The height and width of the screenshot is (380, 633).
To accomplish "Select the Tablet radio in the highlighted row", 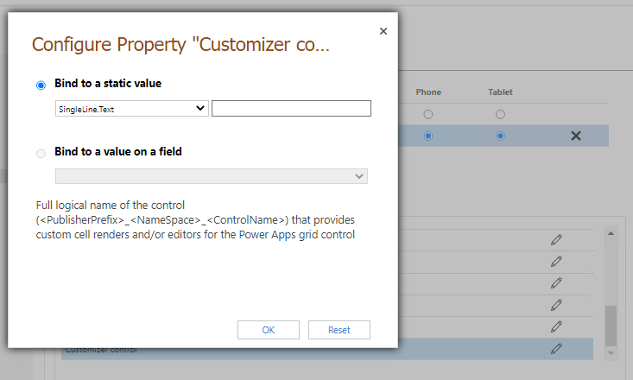I will 500,136.
